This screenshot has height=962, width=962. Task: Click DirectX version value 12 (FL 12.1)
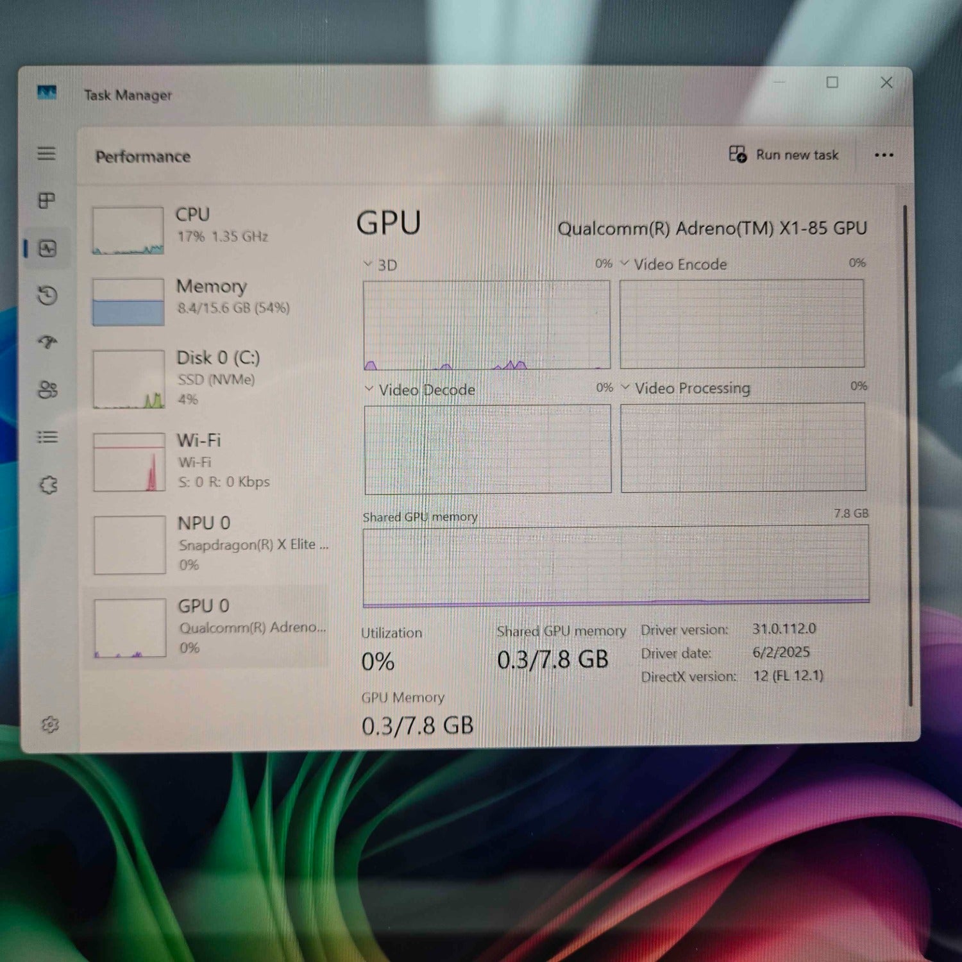788,675
